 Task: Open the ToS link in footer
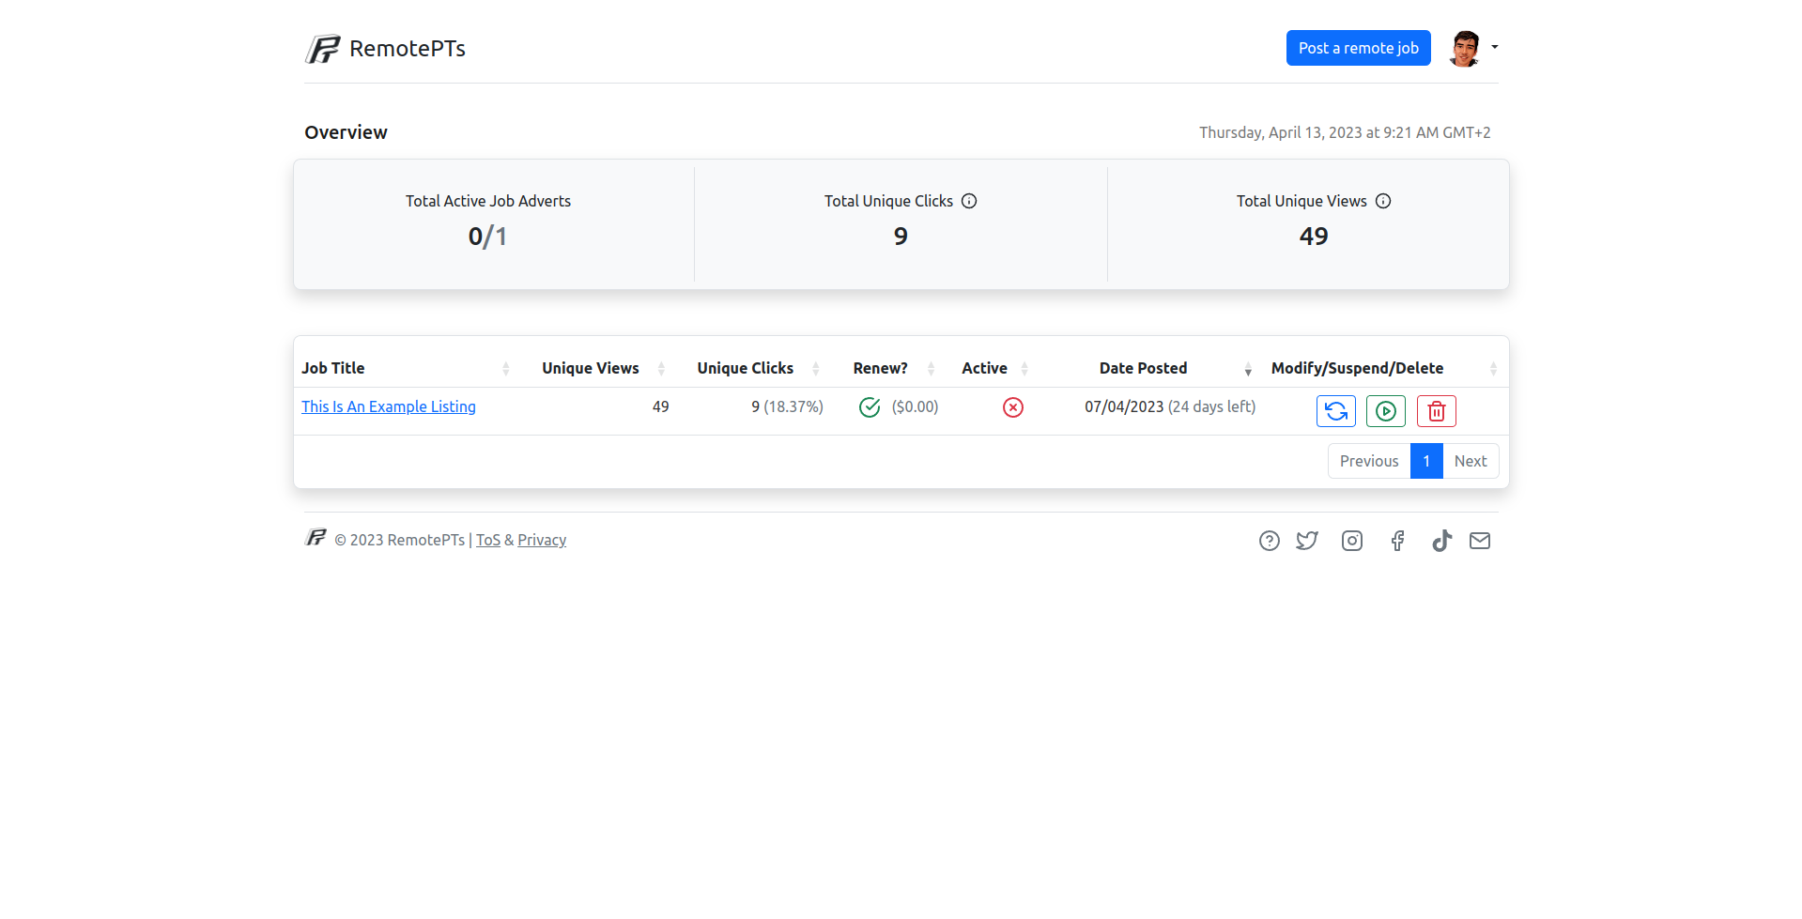pos(488,540)
